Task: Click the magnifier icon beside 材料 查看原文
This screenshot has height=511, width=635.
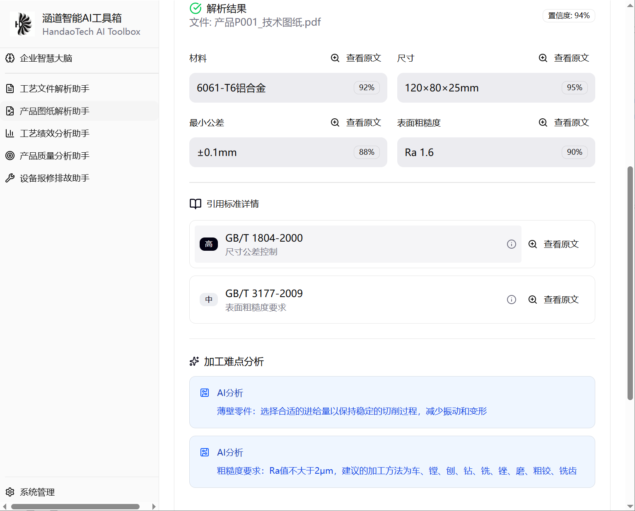Action: coord(335,58)
